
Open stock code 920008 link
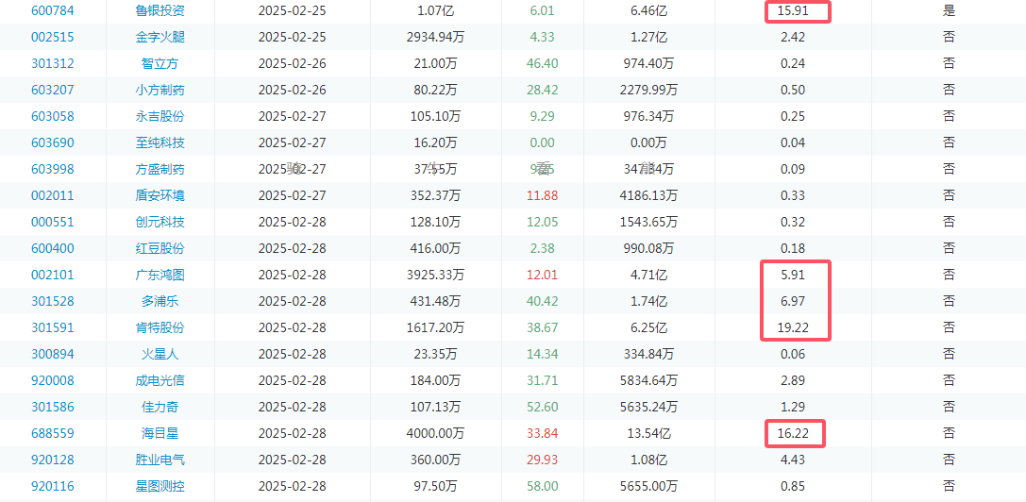[x=52, y=380]
